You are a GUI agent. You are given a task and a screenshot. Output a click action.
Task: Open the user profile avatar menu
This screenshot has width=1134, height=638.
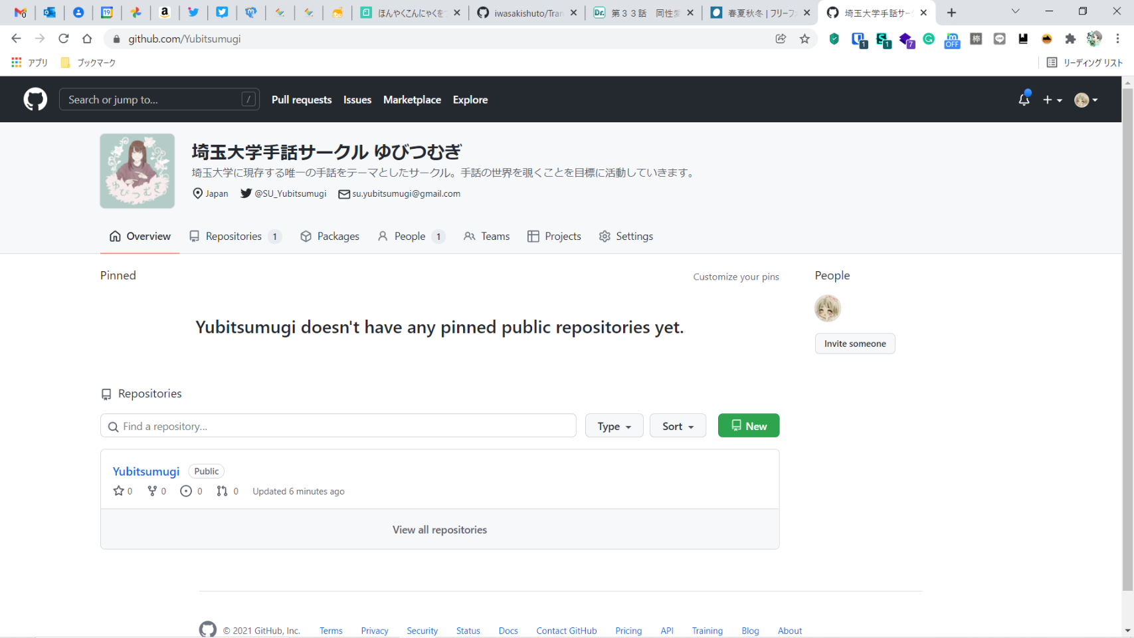pyautogui.click(x=1086, y=100)
